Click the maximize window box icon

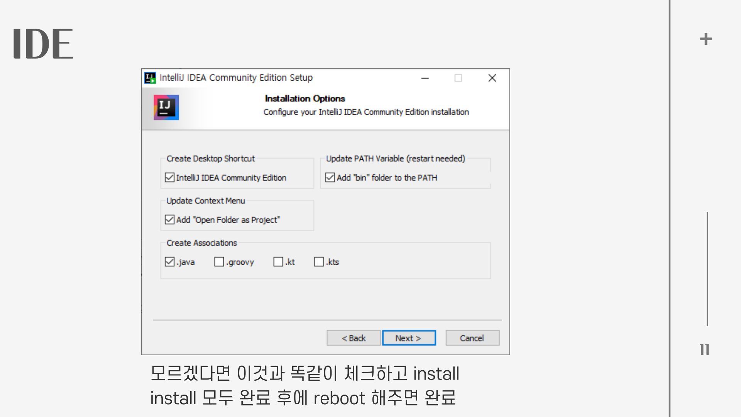tap(458, 78)
